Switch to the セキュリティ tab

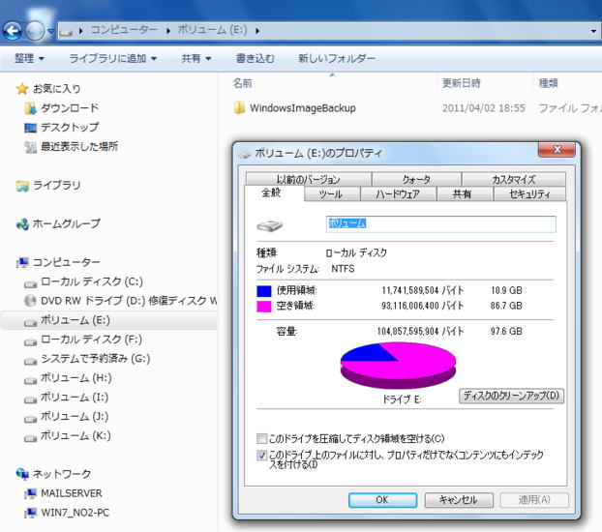pyautogui.click(x=529, y=193)
